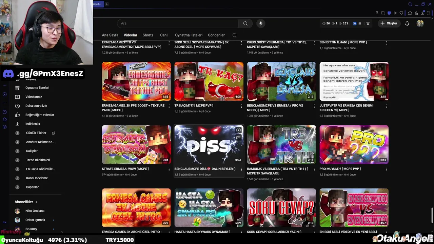Open Opera GX settings gear in sidebar
434x244 pixels.
point(4,127)
